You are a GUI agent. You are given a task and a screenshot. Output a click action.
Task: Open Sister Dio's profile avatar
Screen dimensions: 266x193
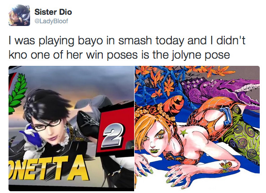pyautogui.click(x=19, y=15)
